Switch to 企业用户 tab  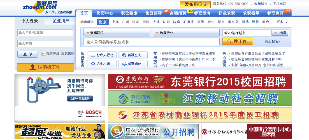pos(61,21)
